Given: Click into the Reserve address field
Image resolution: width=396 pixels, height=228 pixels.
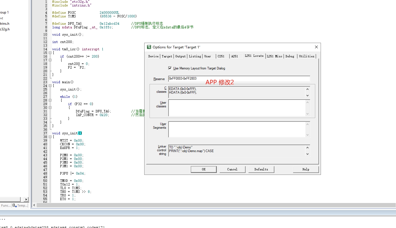Looking at the screenshot, I should [239, 79].
